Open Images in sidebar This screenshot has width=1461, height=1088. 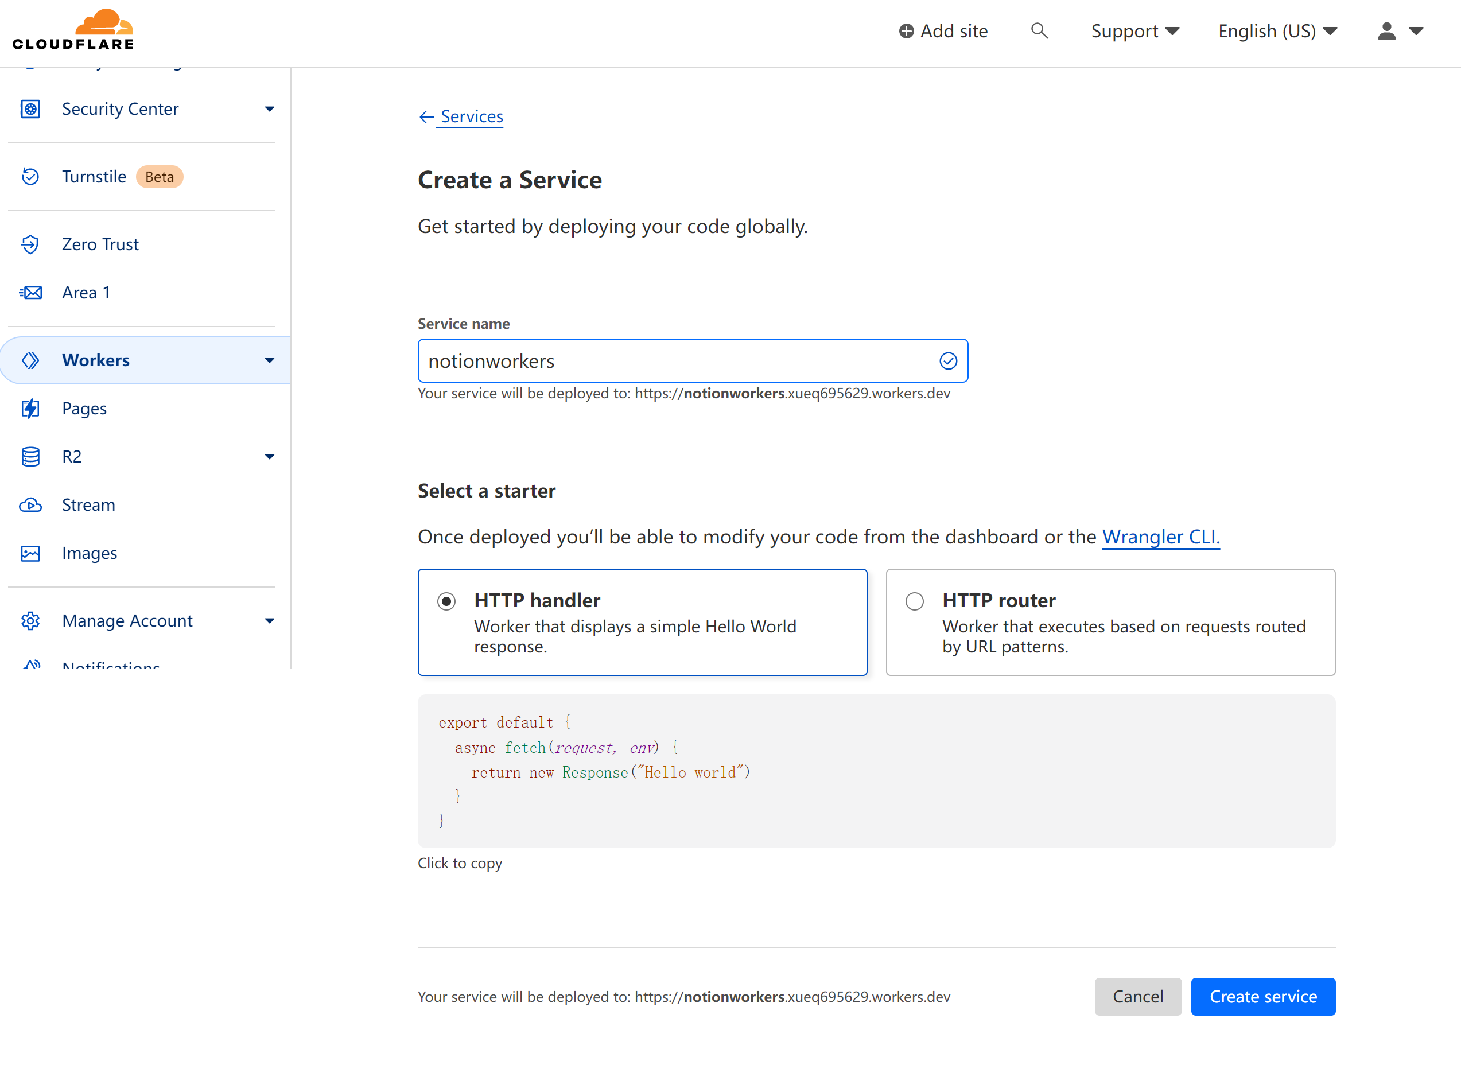coord(90,553)
